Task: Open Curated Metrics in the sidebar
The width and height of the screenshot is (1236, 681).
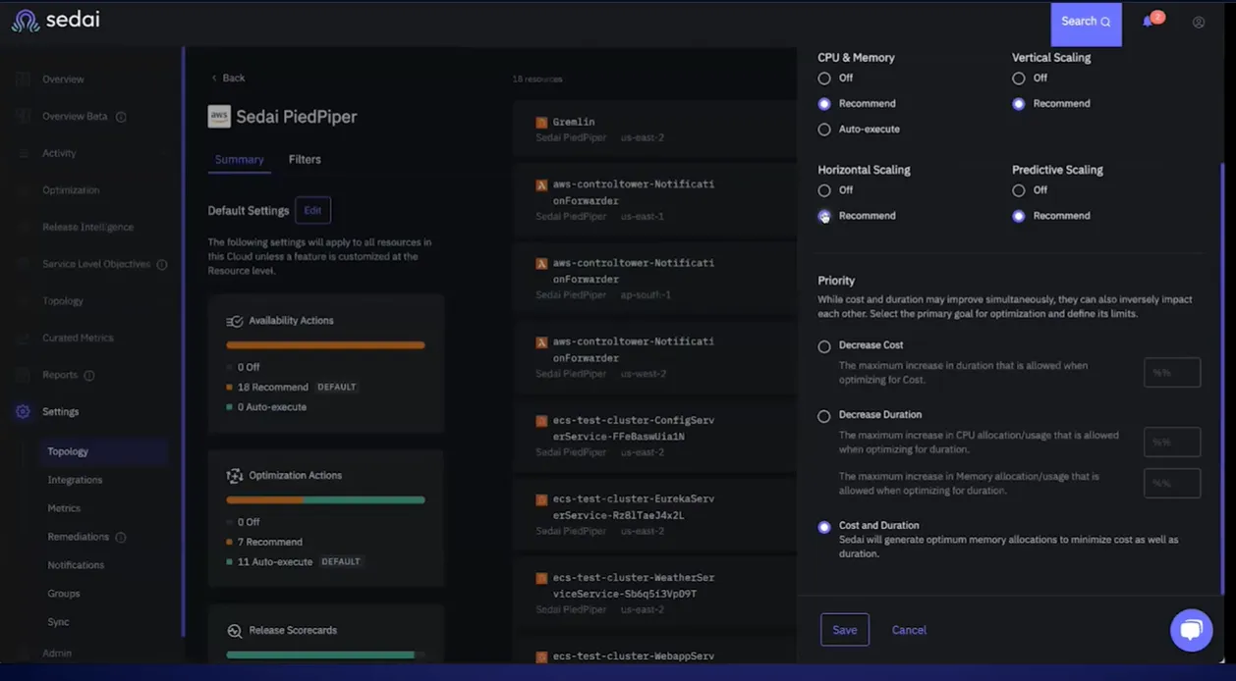Action: (x=78, y=339)
